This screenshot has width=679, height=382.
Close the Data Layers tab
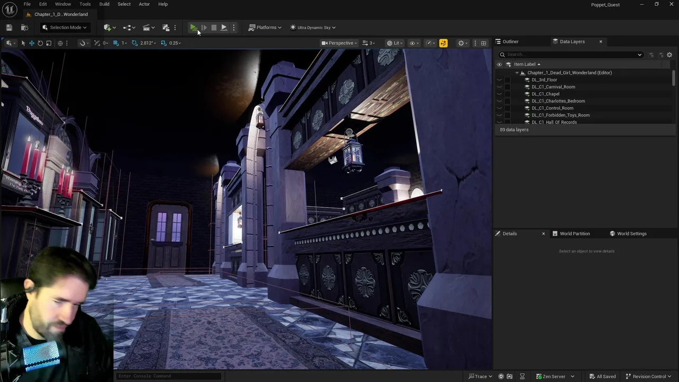(x=600, y=41)
